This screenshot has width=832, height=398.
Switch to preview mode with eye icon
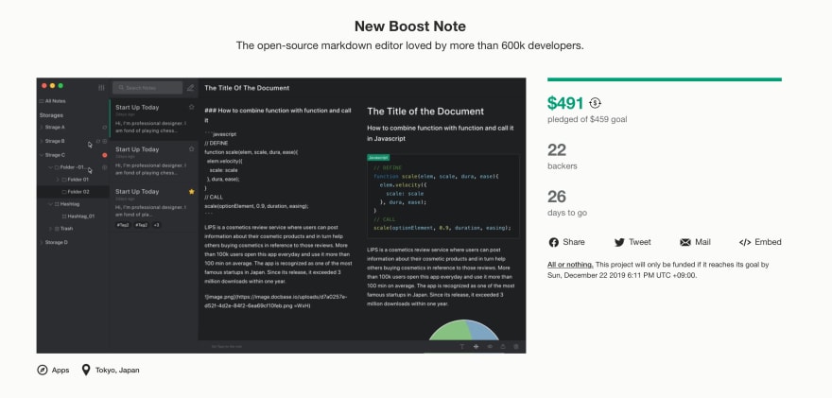489,347
